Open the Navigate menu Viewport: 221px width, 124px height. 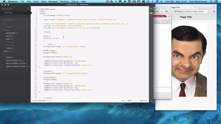pyautogui.click(x=53, y=1)
